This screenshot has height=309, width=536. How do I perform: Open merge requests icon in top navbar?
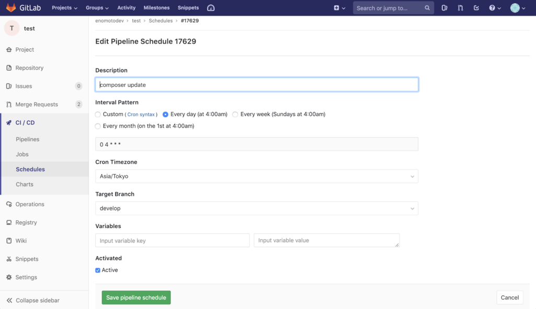click(461, 8)
